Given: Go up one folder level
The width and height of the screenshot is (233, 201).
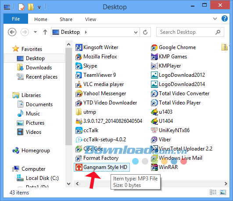Looking at the screenshot, I should pyautogui.click(x=45, y=32).
